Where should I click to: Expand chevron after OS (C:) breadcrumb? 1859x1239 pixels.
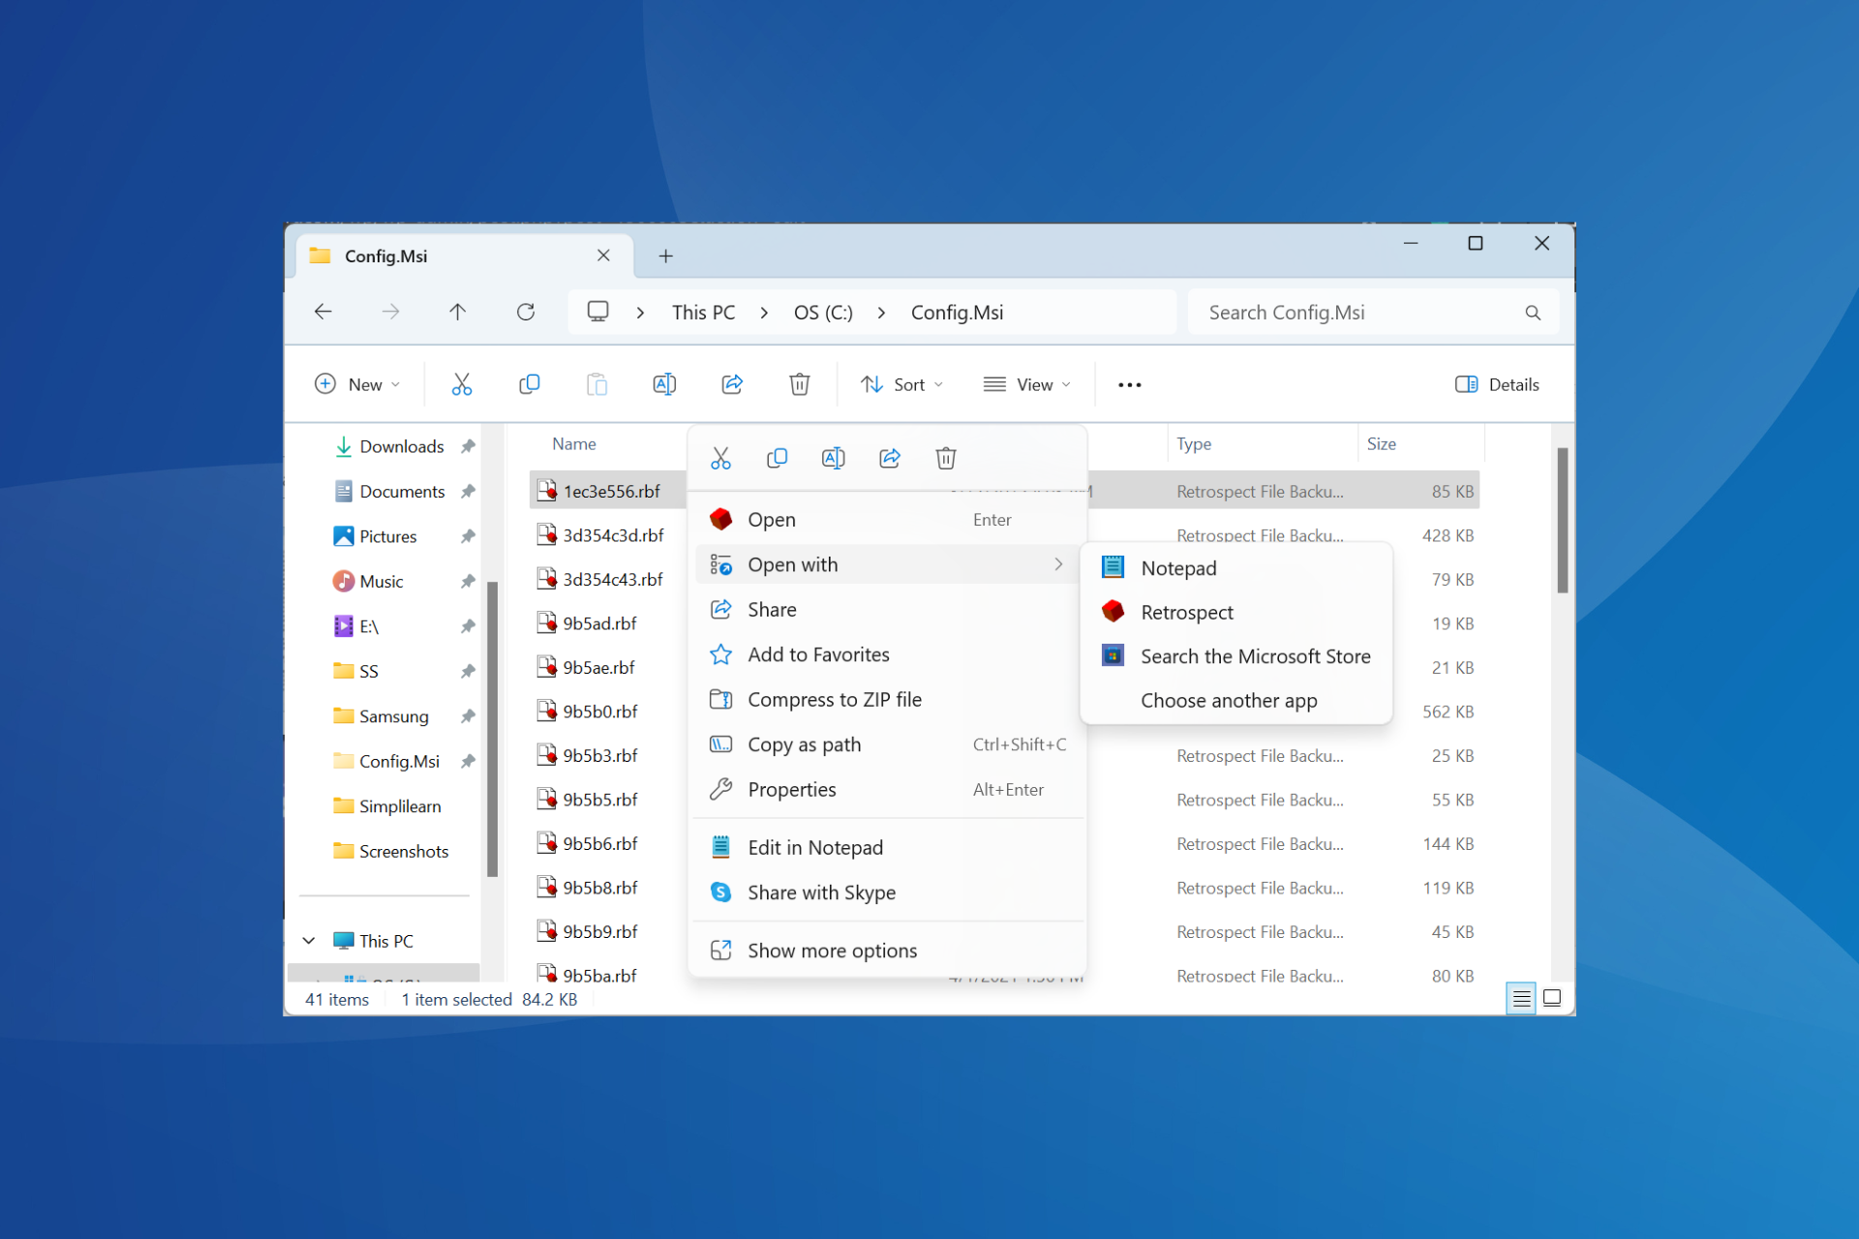click(x=881, y=313)
